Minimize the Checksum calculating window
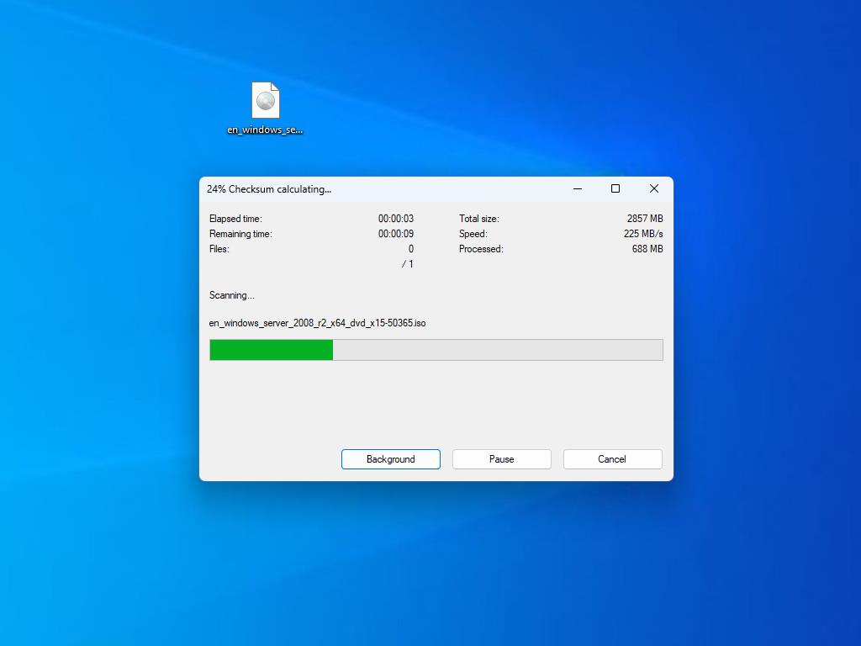Screen dimensions: 861x646 tap(578, 189)
